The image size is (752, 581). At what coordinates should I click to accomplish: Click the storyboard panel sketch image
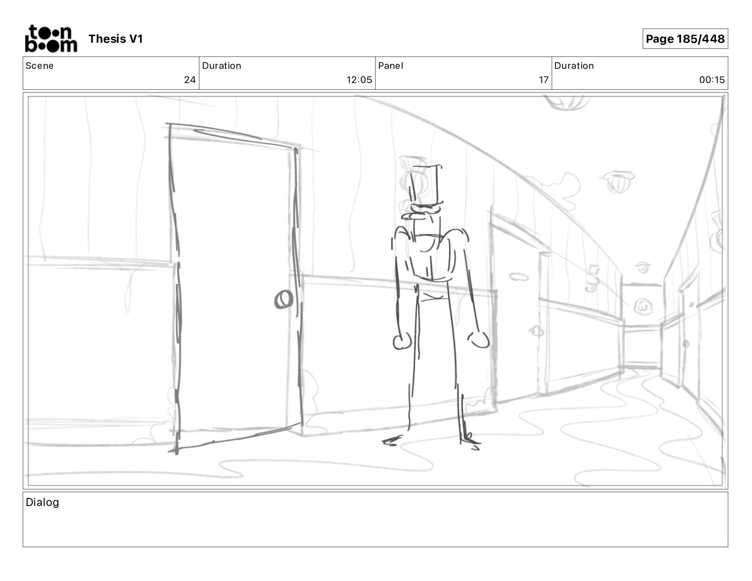(375, 291)
